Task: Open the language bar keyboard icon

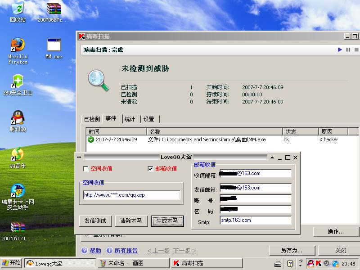Action: click(x=278, y=264)
